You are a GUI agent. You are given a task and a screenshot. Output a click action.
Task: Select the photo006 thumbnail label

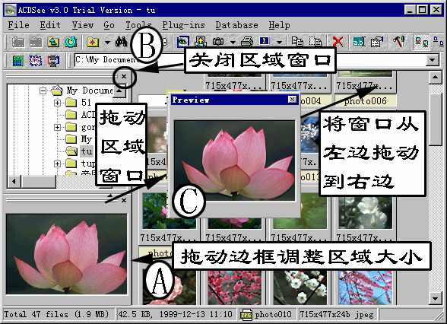tap(366, 101)
